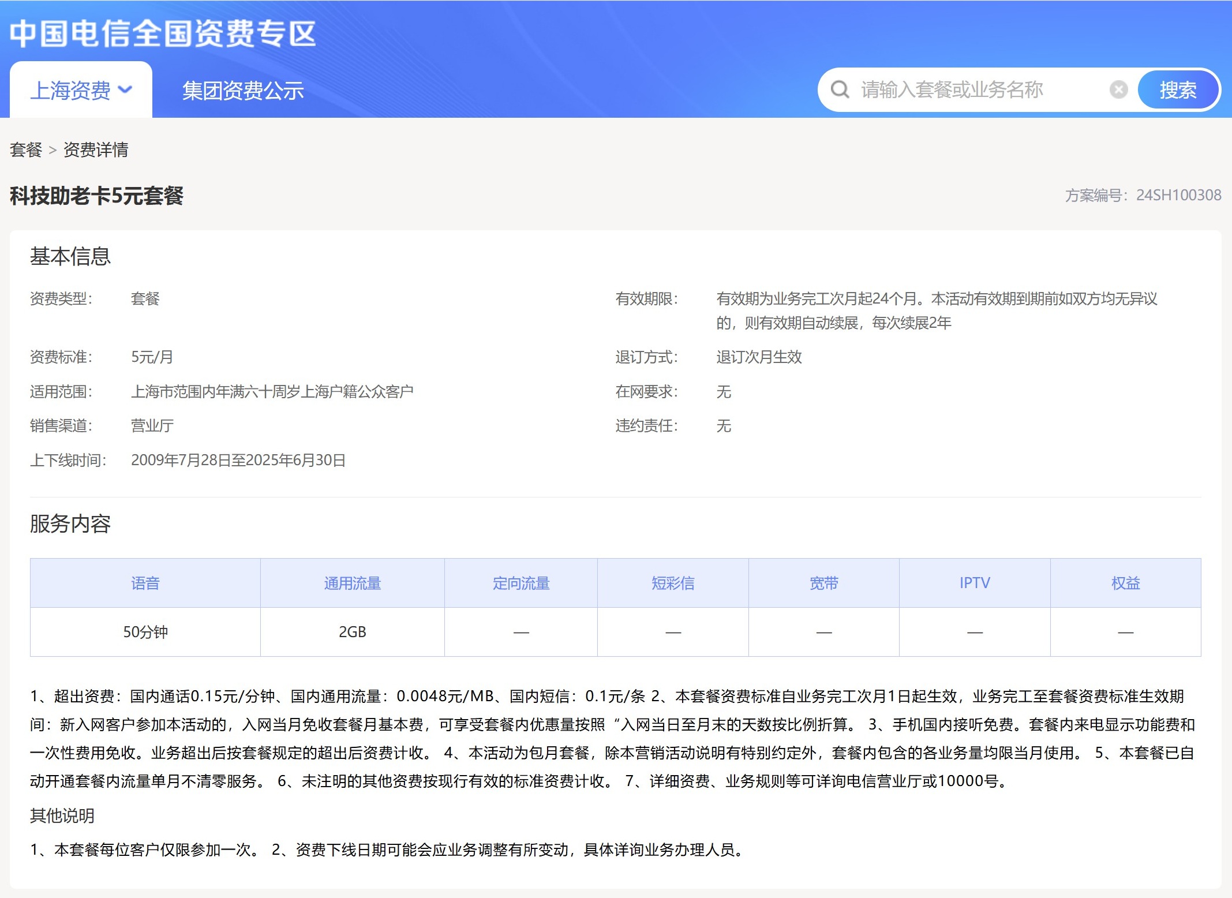Click the 短彩信 table header
Image resolution: width=1232 pixels, height=898 pixels.
point(673,583)
